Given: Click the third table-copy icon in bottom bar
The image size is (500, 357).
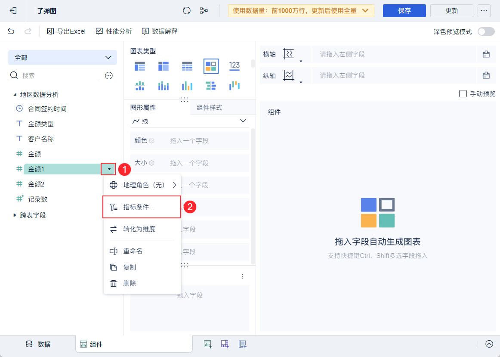Looking at the screenshot, I should [x=242, y=344].
